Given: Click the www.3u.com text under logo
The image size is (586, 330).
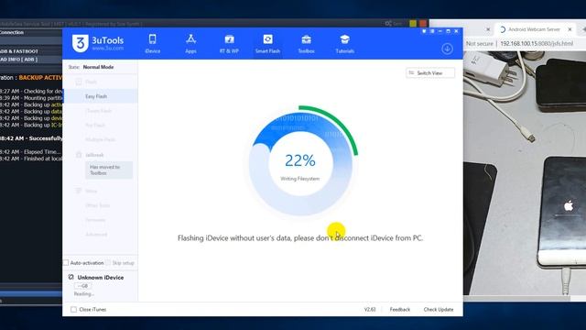Looking at the screenshot, I should point(108,49).
